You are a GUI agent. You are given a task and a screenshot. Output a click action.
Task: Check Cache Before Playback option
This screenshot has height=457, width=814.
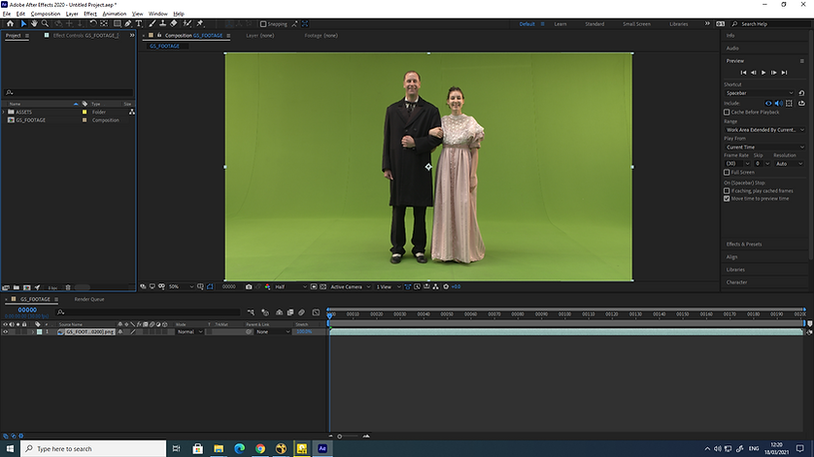pos(728,112)
